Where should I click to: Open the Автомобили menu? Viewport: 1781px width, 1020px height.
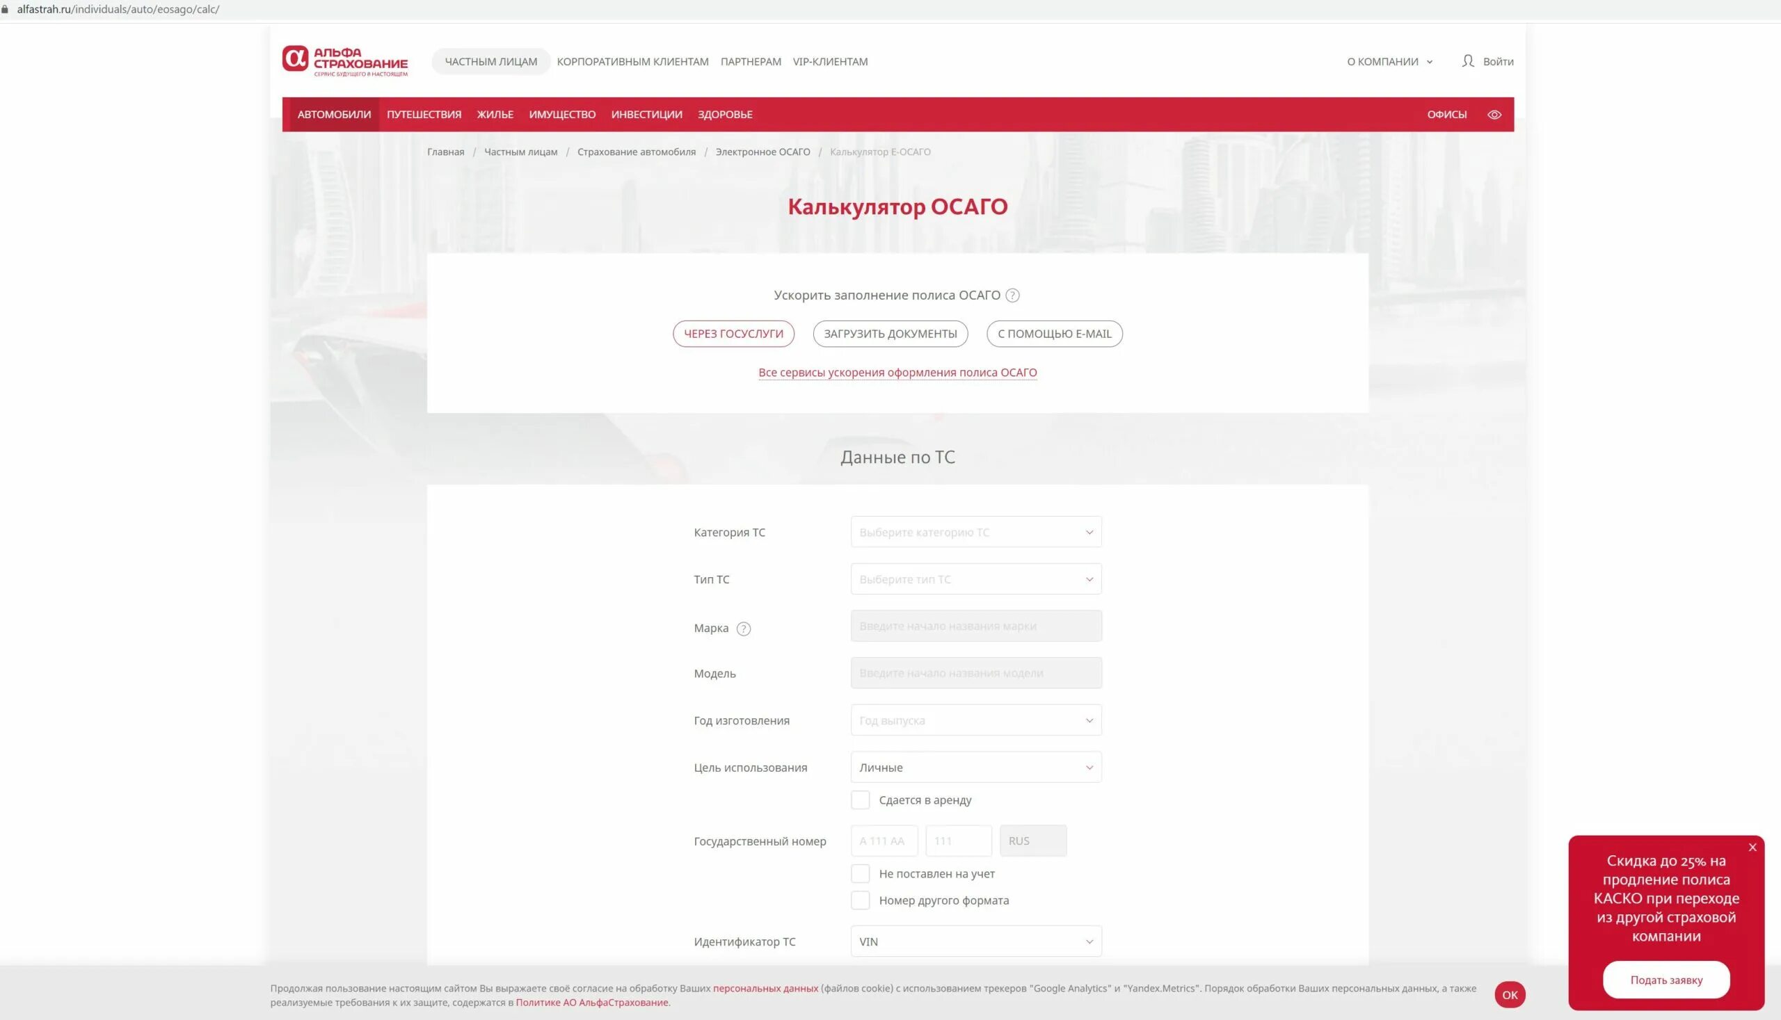point(335,115)
